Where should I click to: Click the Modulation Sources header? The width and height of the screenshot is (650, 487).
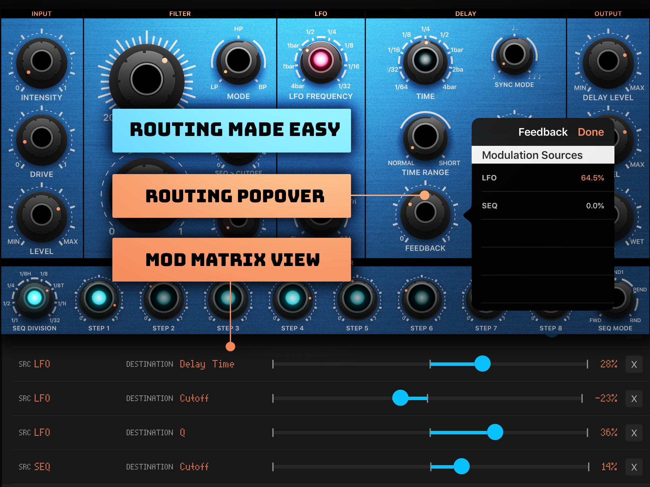coord(543,155)
